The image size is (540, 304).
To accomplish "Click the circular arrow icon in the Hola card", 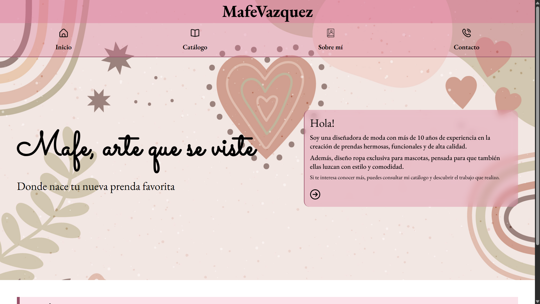I will [x=315, y=194].
